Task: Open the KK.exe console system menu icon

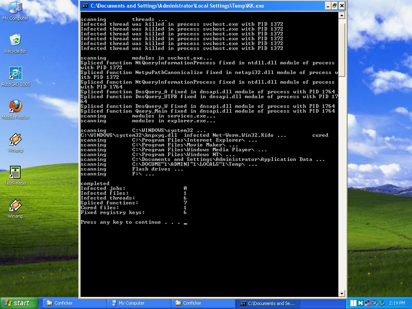Action: (x=85, y=6)
